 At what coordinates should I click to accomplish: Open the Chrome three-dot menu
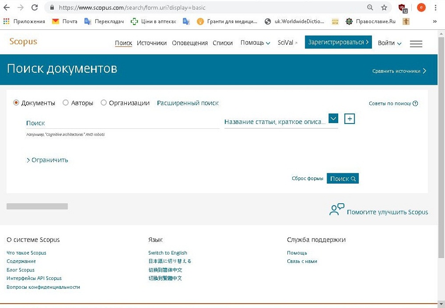(x=435, y=8)
